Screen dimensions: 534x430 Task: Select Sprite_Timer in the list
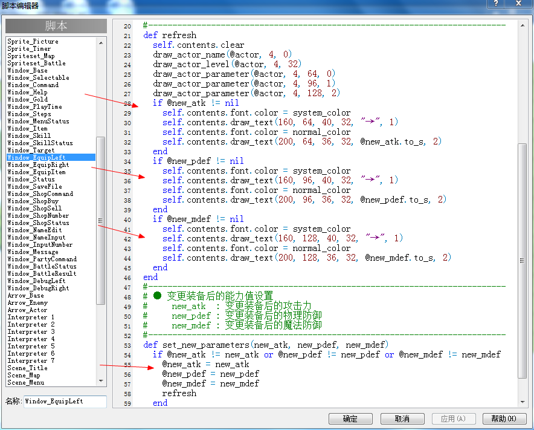[29, 48]
